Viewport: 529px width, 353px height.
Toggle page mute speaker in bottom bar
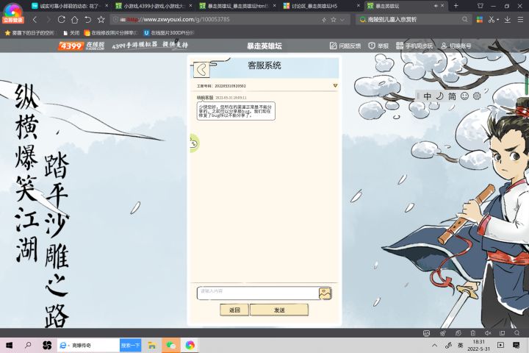point(488,333)
